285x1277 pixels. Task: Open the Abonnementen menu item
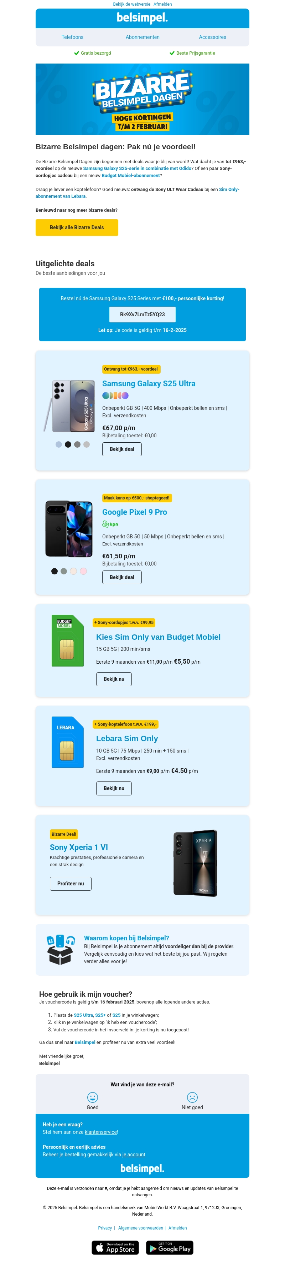pos(142,37)
